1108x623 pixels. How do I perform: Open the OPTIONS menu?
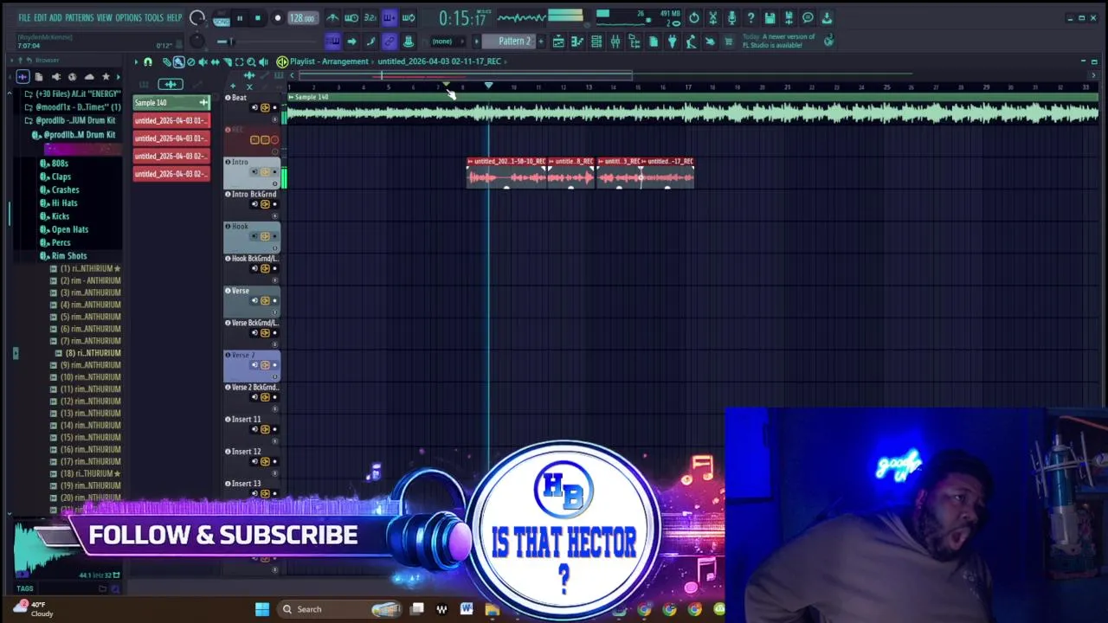[x=128, y=17]
